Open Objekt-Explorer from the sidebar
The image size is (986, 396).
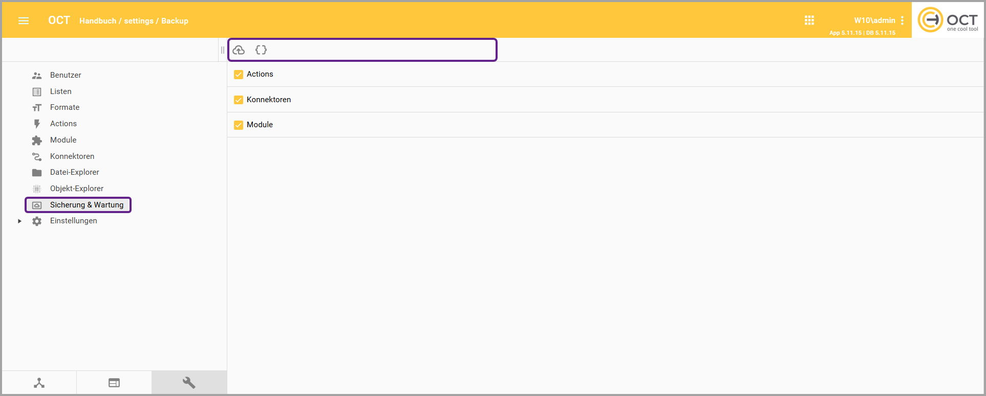[76, 189]
